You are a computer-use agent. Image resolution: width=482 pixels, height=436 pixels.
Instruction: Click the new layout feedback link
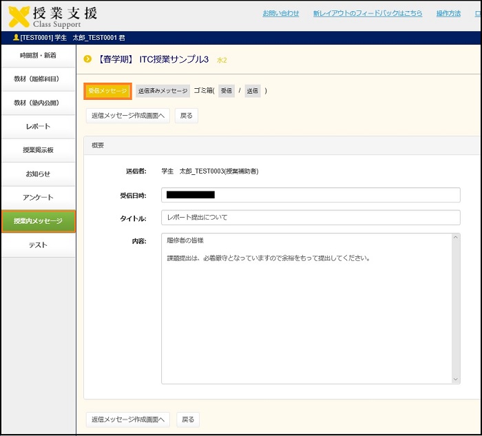point(367,14)
